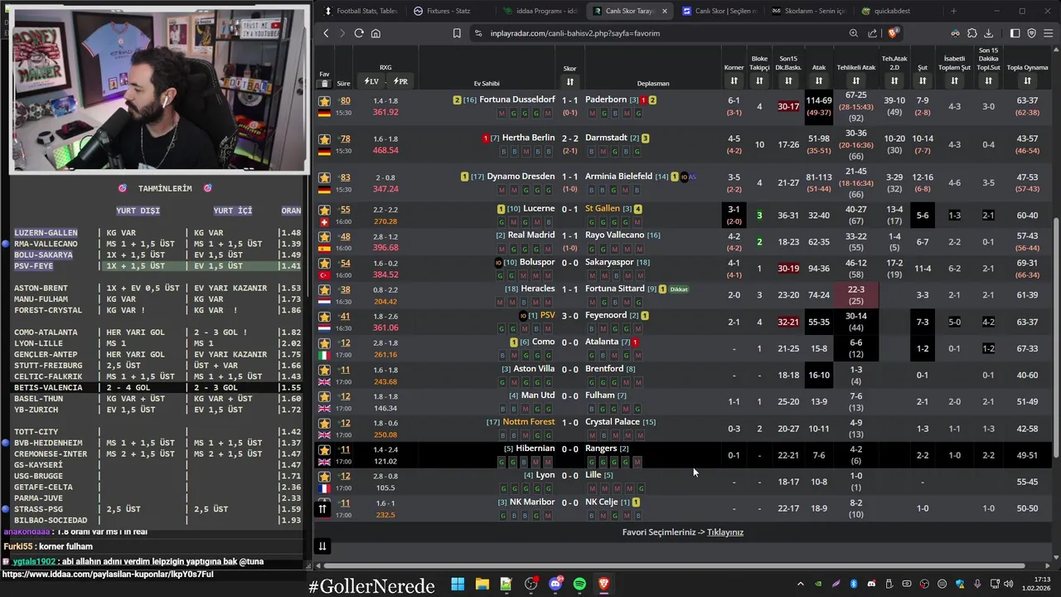
Task: Click the Tıklayınız favorites link
Action: coord(725,532)
